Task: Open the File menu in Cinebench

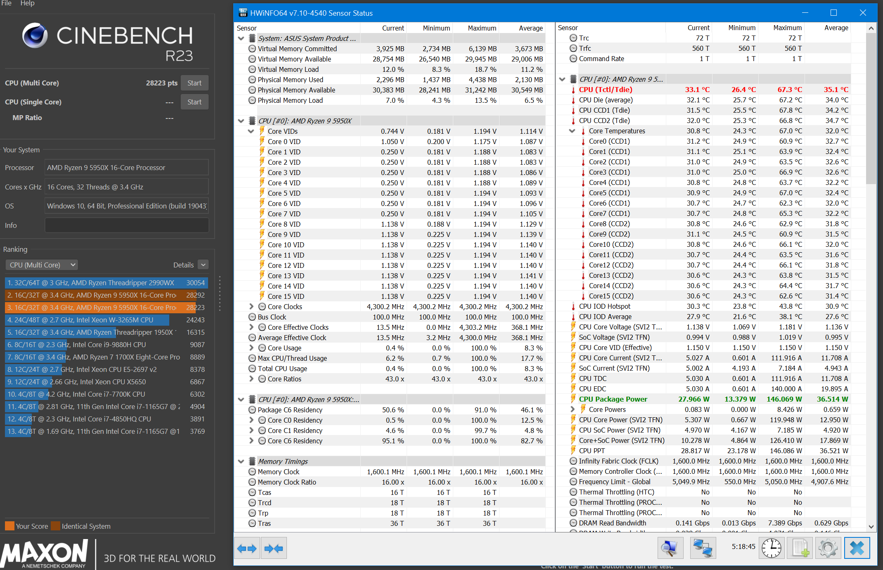Action: [6, 3]
